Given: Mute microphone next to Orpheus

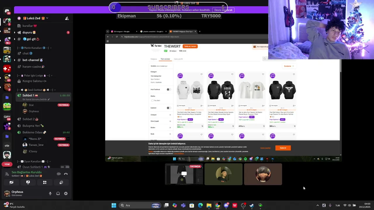Looking at the screenshot, I should coord(50,193).
